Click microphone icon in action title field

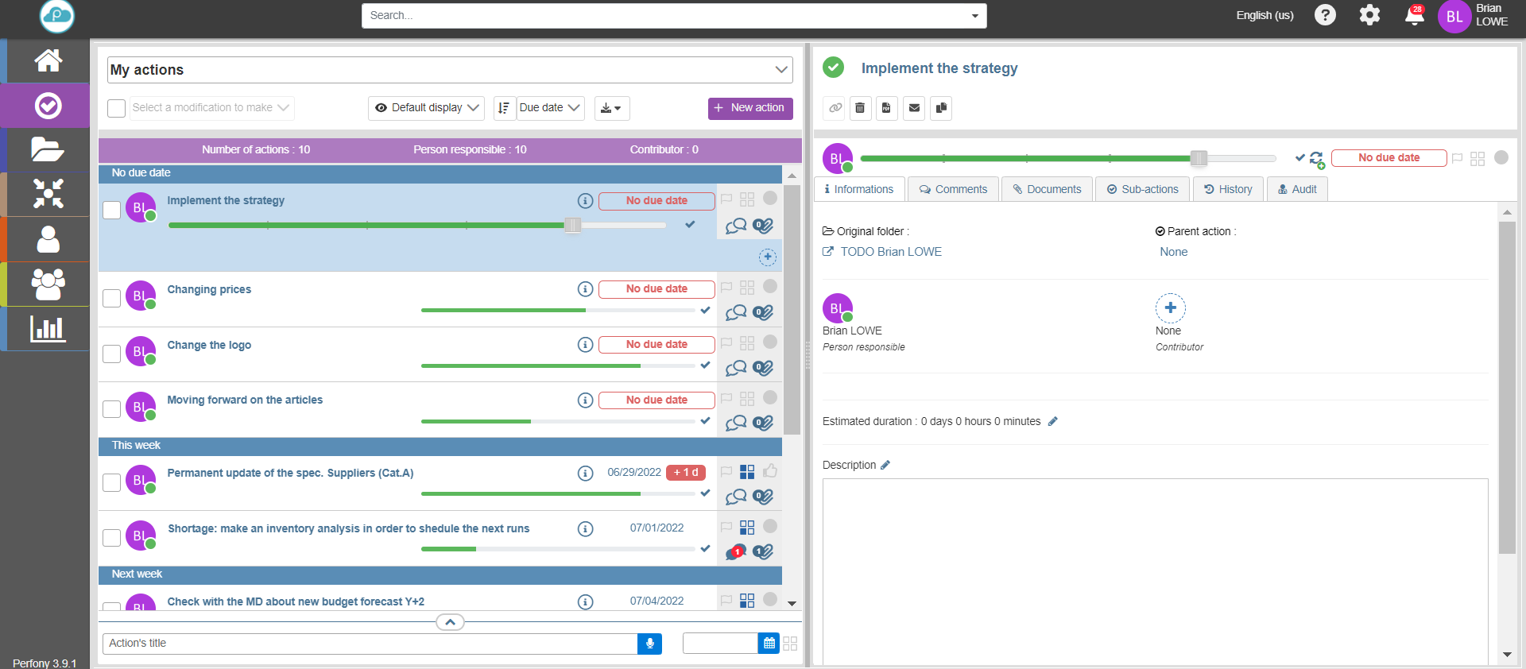pos(649,644)
